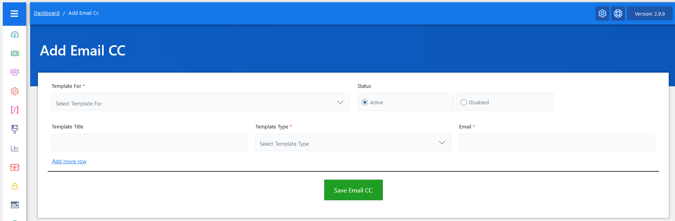Open the 'ad' sidebar icon
Screen dimensions: 675x221
15,205
